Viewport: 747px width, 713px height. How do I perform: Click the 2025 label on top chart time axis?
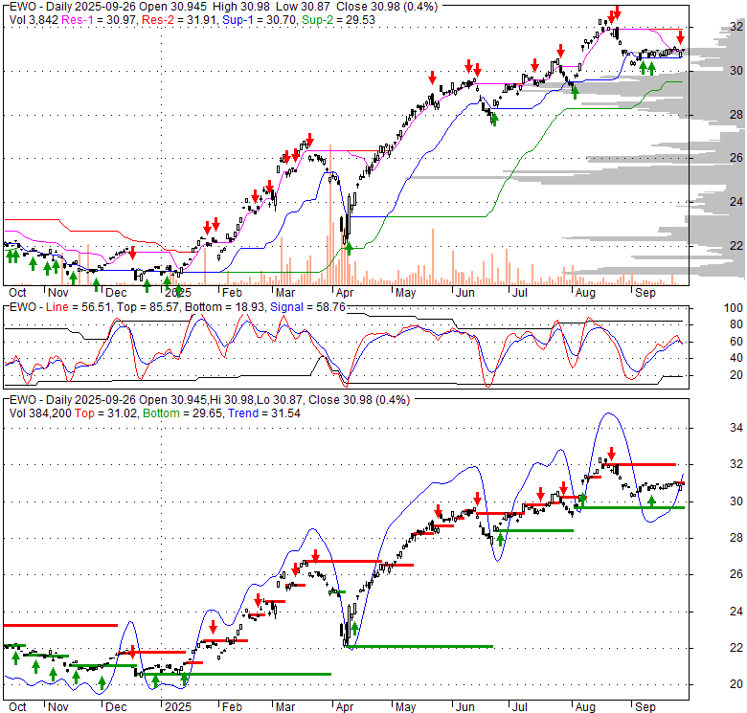[x=178, y=293]
